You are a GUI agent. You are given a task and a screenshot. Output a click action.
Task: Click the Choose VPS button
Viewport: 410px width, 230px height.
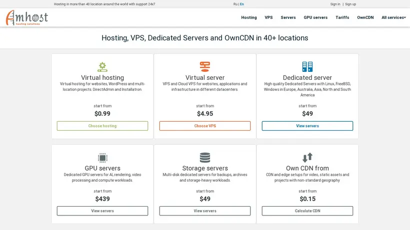click(x=205, y=126)
